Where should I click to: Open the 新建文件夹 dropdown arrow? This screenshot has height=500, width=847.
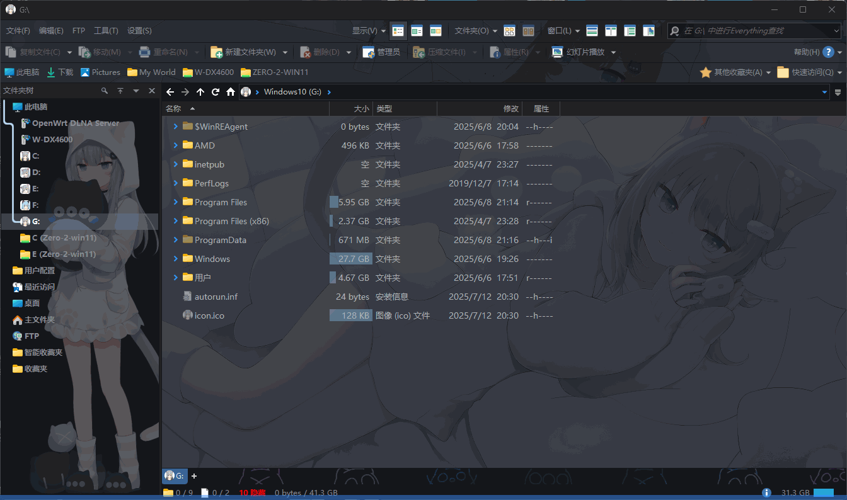(x=285, y=52)
